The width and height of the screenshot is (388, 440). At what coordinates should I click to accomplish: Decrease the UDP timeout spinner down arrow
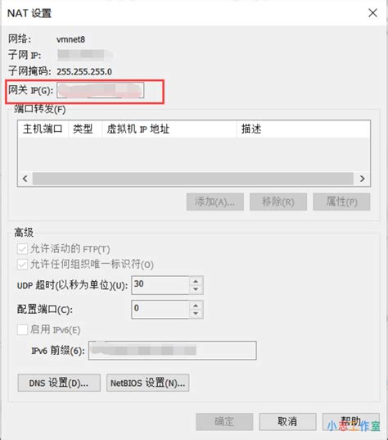196,289
